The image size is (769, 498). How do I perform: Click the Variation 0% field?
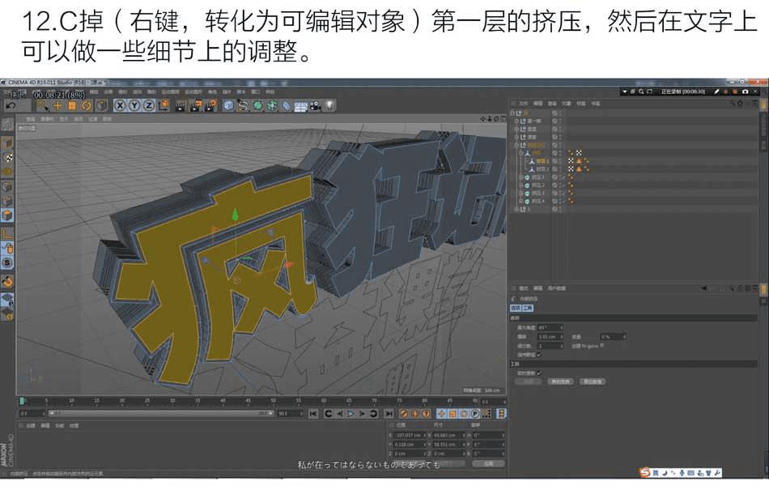[613, 337]
